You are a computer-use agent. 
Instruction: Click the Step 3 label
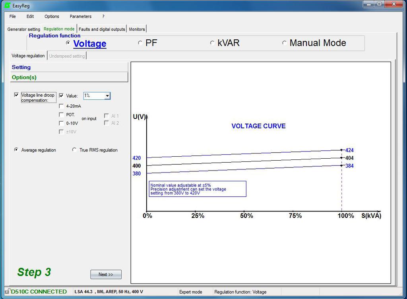click(34, 272)
